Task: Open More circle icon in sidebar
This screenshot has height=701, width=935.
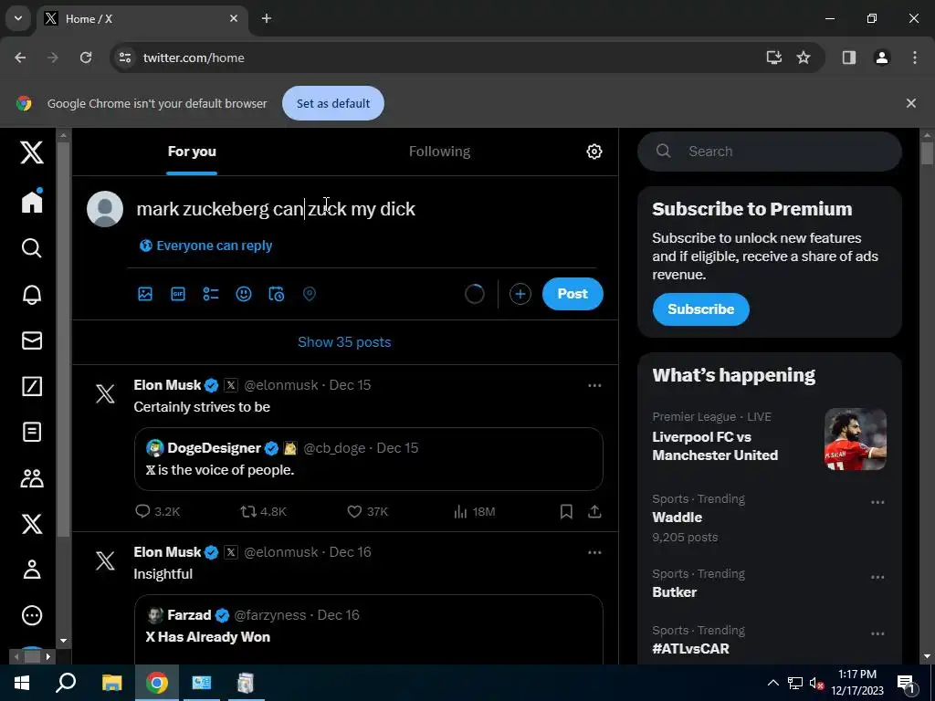Action: [32, 615]
